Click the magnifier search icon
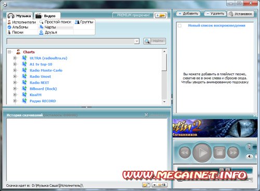 [147, 41]
